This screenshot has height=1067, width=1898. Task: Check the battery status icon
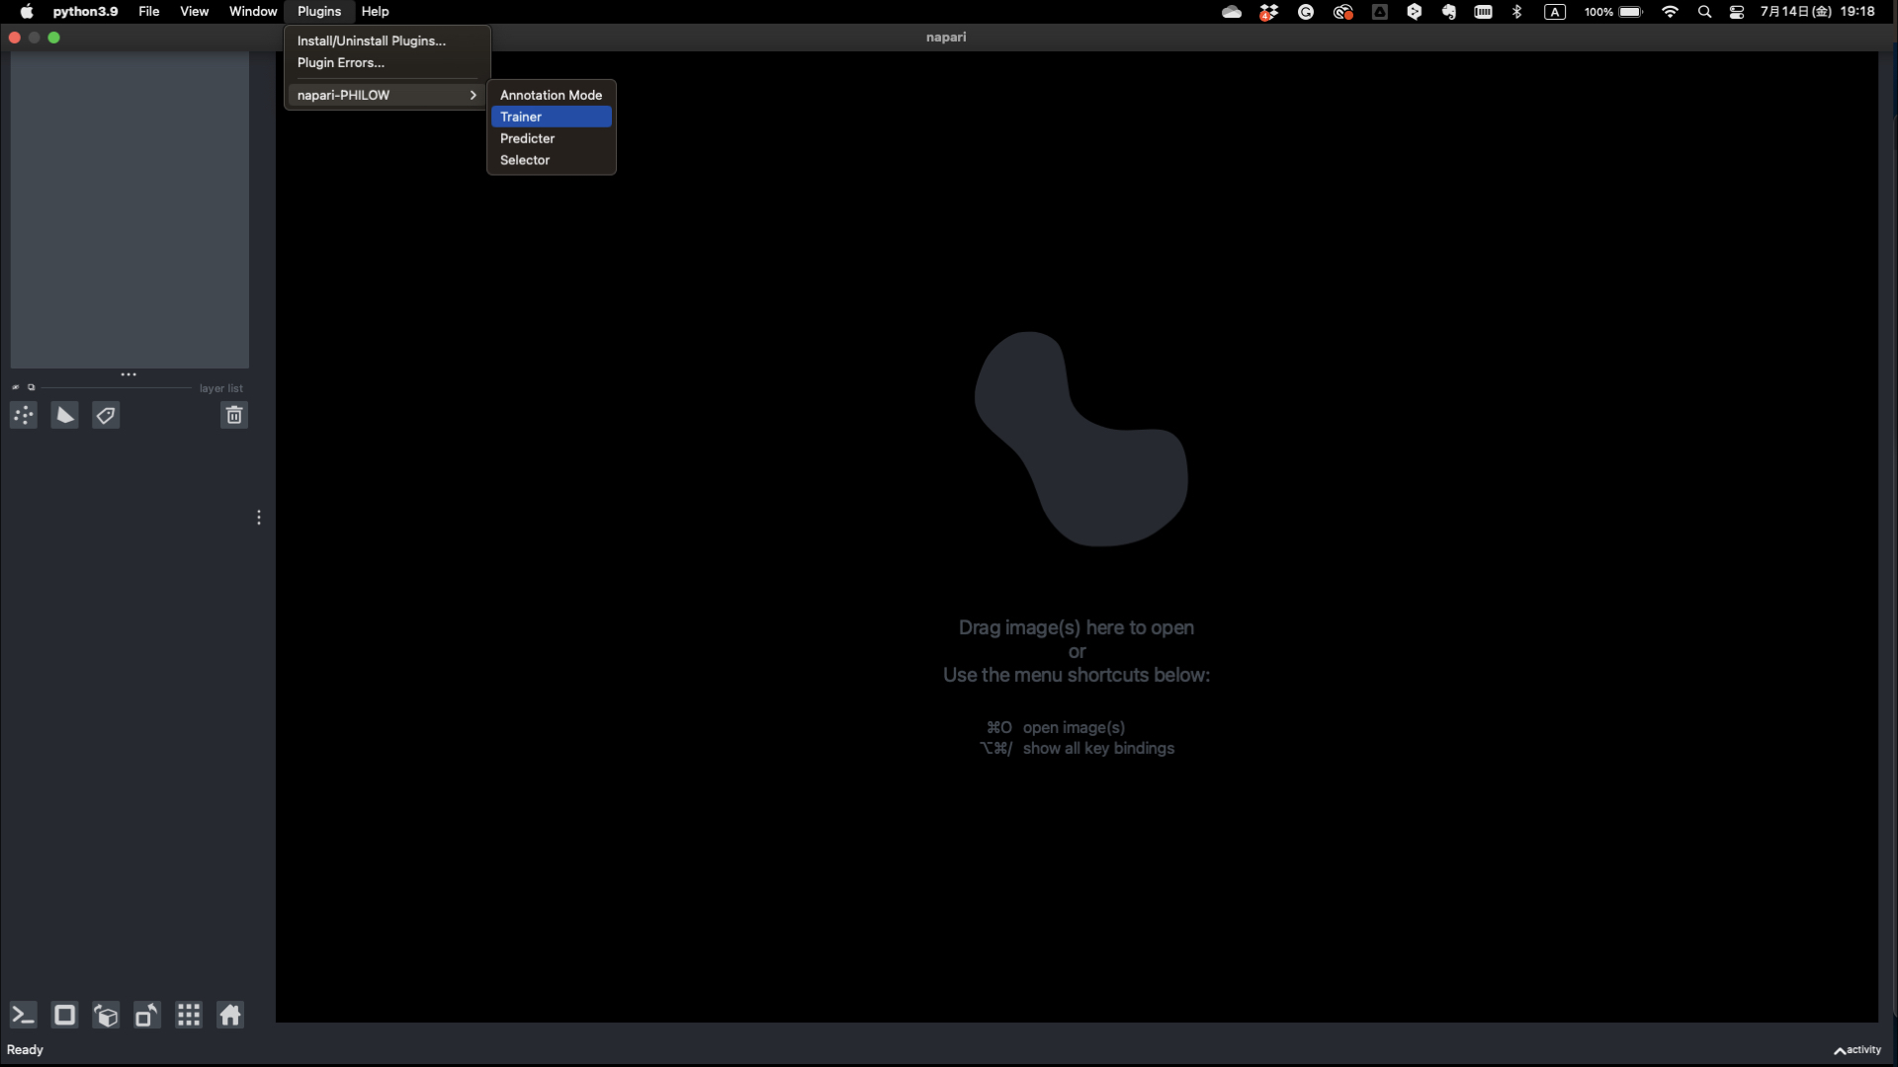point(1631,12)
